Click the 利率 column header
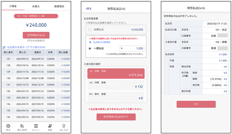This screenshot has height=134, width=232. (50, 52)
